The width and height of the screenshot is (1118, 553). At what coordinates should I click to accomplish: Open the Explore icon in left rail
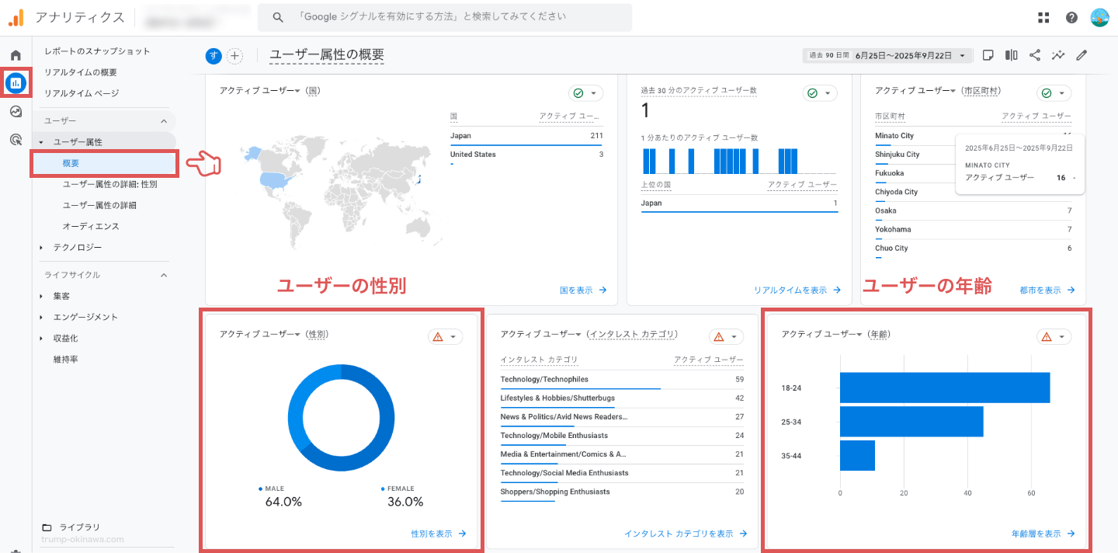coord(16,112)
